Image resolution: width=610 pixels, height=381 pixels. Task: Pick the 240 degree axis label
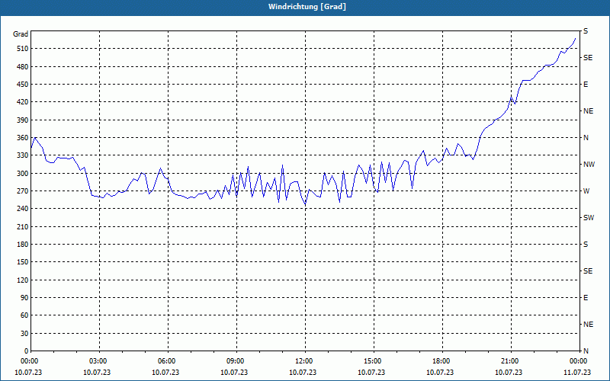pos(23,209)
